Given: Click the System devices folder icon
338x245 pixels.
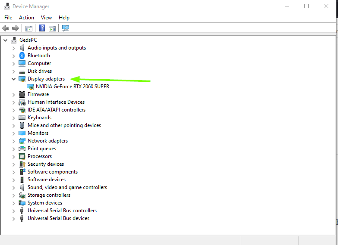Looking at the screenshot, I should (22, 203).
